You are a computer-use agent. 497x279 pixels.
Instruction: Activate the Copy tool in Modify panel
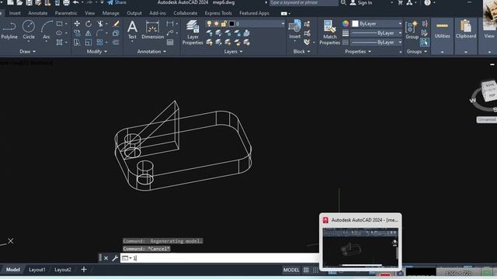pos(77,33)
